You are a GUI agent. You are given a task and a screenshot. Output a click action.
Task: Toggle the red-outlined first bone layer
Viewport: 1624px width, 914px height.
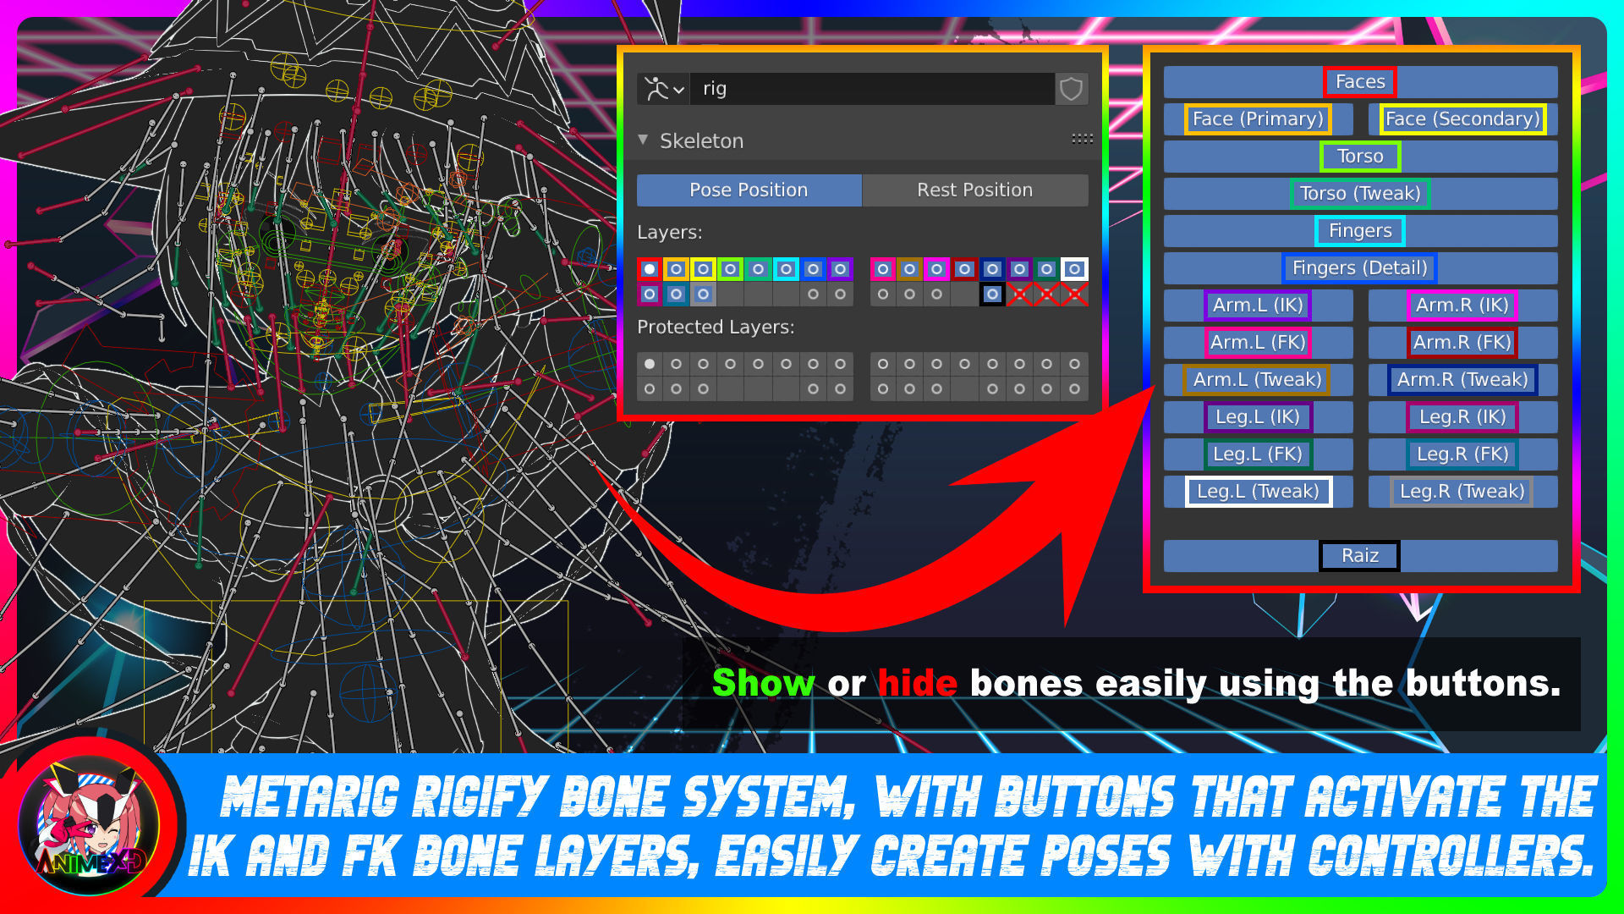pos(649,269)
